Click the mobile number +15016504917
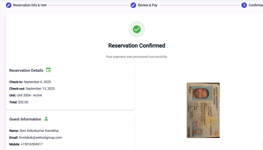Screen dimensions: 263x150 tap(32, 144)
